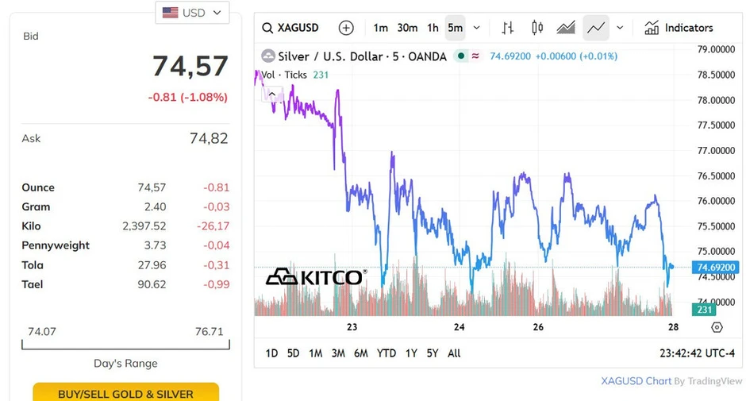The width and height of the screenshot is (746, 401).
Task: Switch to the YTD date range
Action: click(386, 353)
